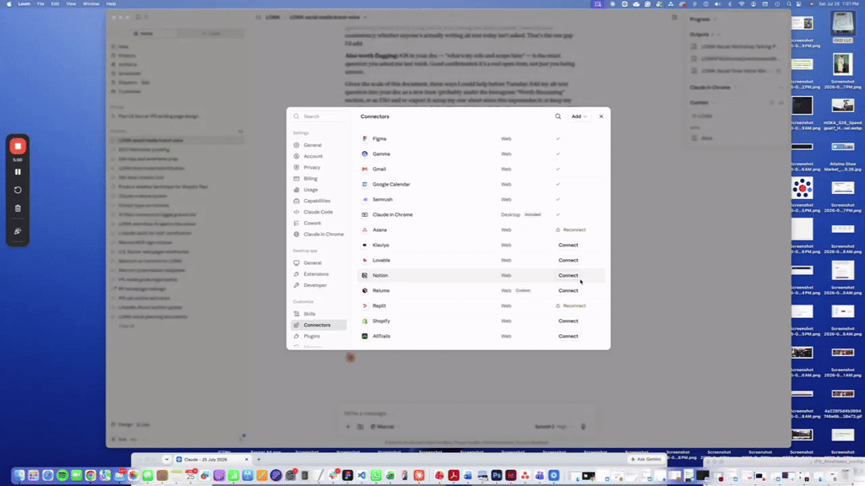This screenshot has height=486, width=865.
Task: Connect the Relume connector
Action: [569, 290]
